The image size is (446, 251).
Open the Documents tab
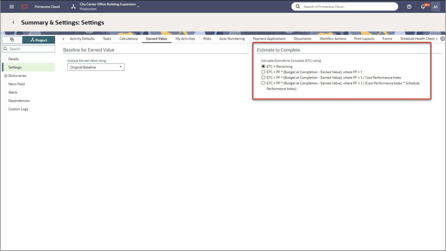(x=302, y=39)
